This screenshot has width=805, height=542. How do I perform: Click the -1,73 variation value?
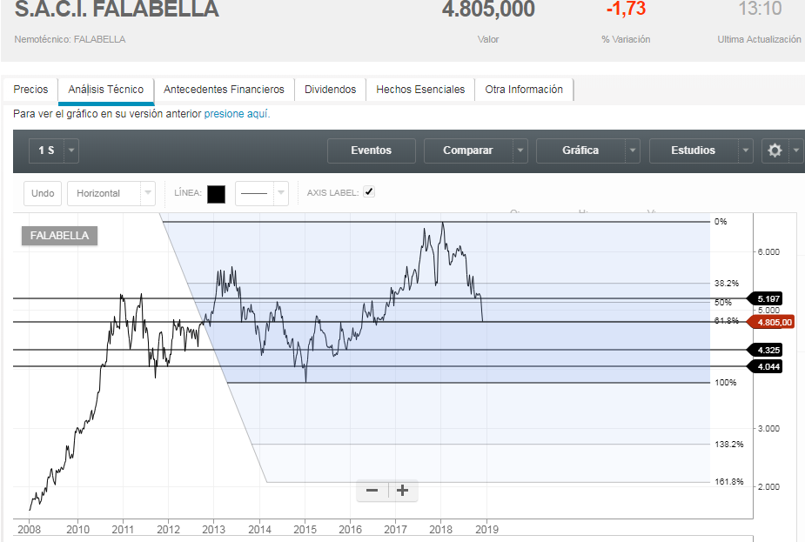(626, 9)
